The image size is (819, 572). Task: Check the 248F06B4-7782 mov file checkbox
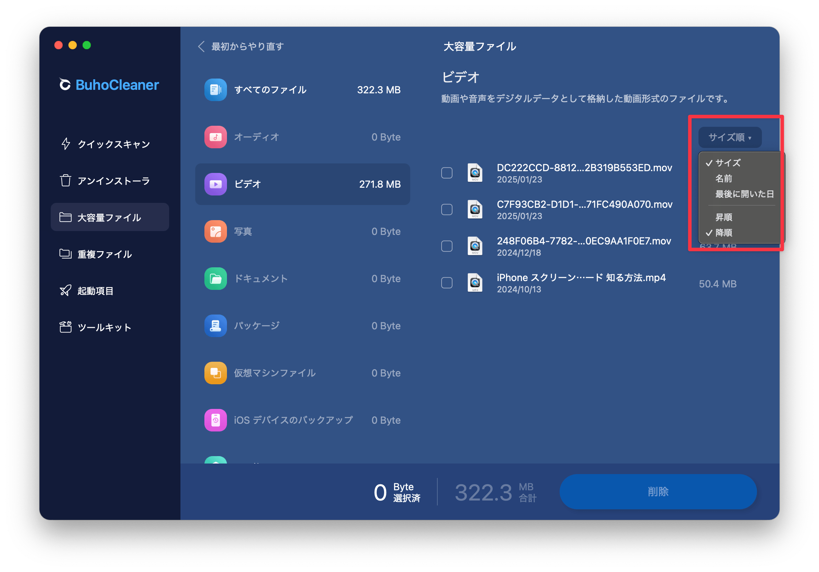click(x=447, y=247)
